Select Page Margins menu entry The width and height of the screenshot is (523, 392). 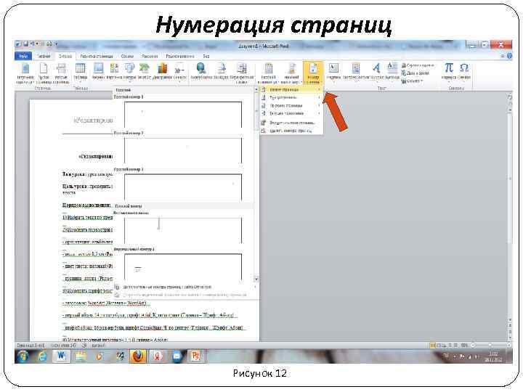click(291, 106)
